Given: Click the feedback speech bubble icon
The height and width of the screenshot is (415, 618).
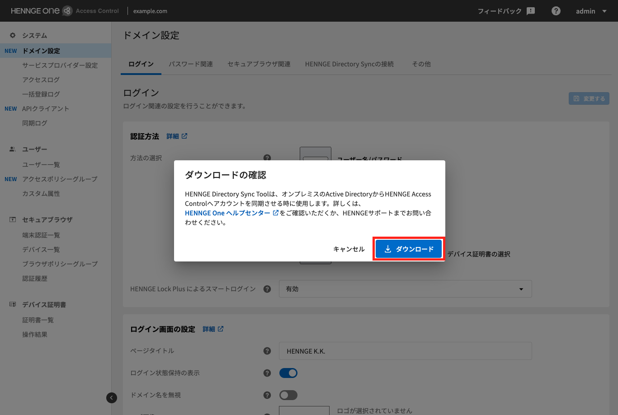Looking at the screenshot, I should [531, 11].
